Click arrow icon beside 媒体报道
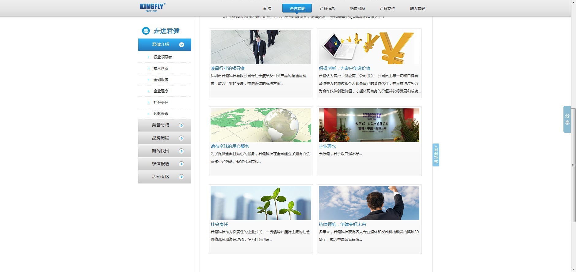The image size is (576, 272). [x=181, y=164]
